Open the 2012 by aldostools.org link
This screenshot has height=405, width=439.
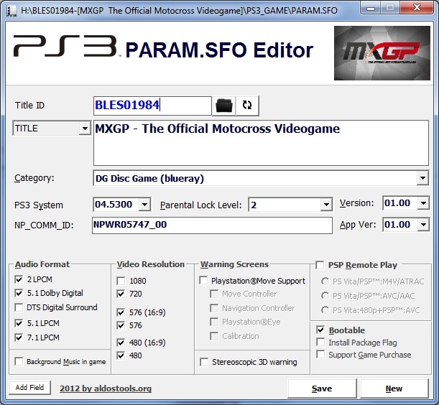click(106, 388)
